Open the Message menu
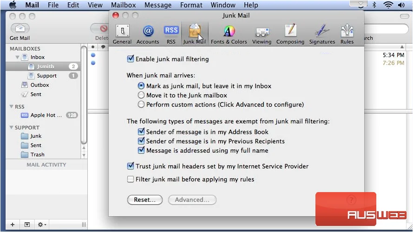Image resolution: width=413 pixels, height=232 pixels. (158, 5)
